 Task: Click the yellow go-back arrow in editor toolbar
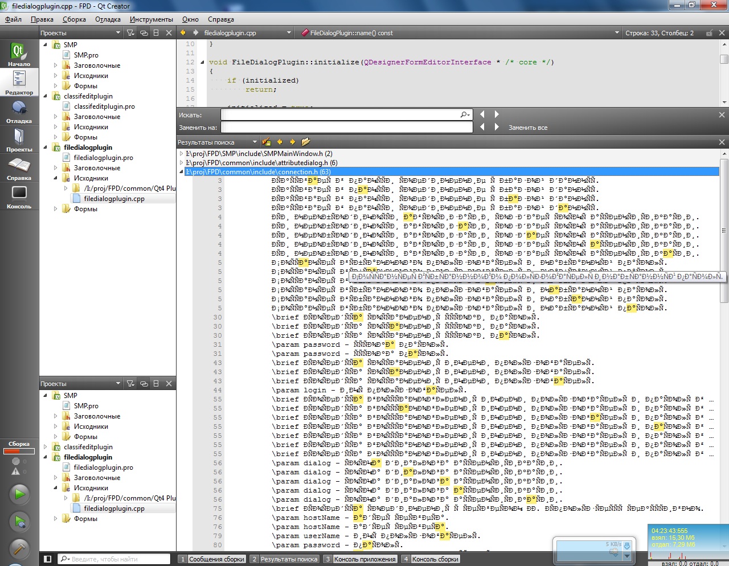click(183, 33)
